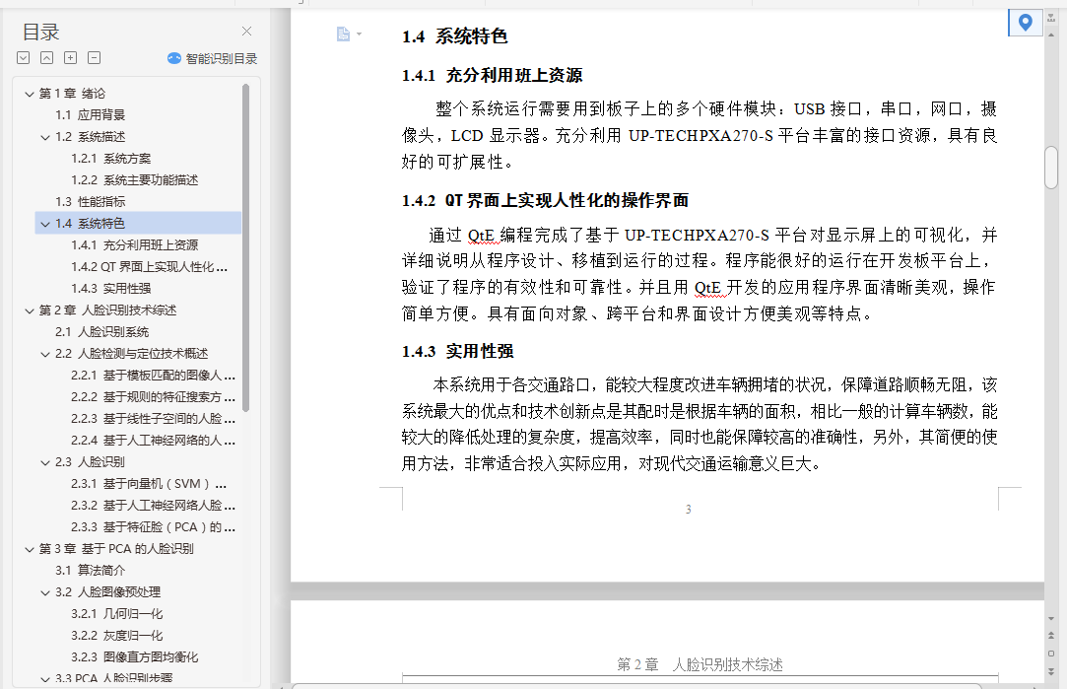1067x689 pixels.
Task: Click the plus box icon in 目录 toolbar
Action: [x=71, y=58]
